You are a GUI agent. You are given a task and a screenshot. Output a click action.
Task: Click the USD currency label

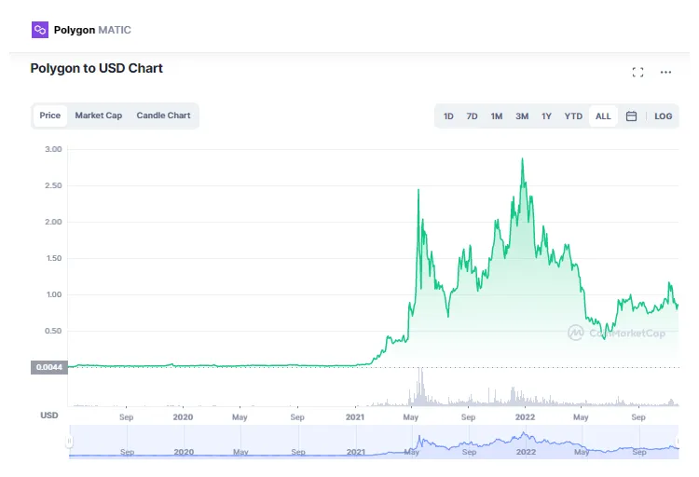[49, 416]
